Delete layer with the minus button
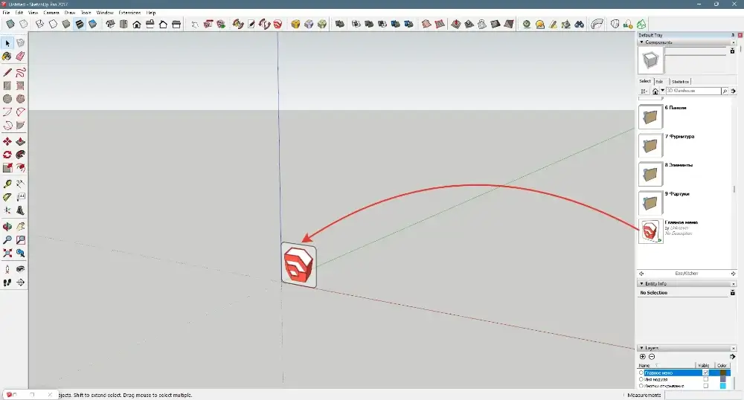This screenshot has height=400, width=744. click(652, 356)
